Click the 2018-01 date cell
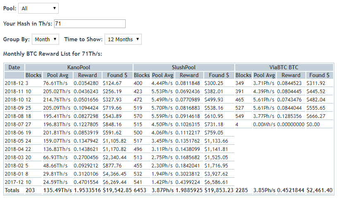 click(x=14, y=174)
